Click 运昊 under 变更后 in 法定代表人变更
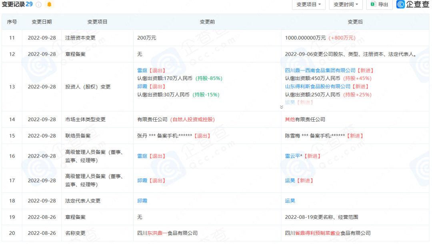This screenshot has width=432, height=244. click(x=289, y=201)
